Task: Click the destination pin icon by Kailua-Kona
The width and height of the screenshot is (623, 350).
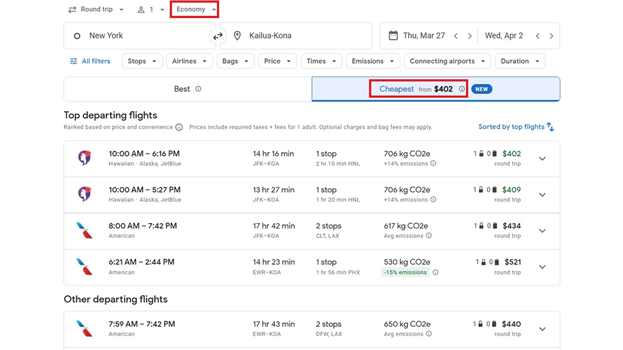Action: pyautogui.click(x=237, y=36)
